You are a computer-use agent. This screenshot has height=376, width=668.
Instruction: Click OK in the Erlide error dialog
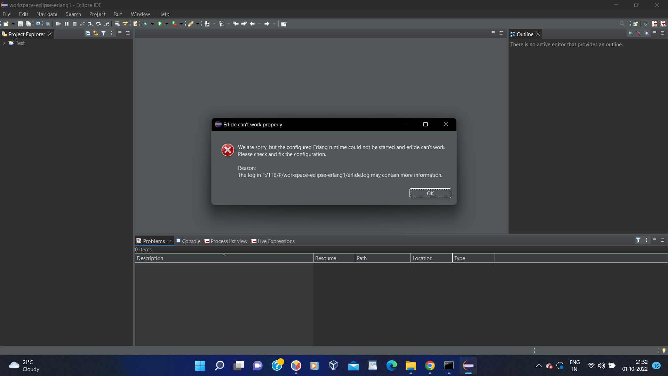[430, 193]
